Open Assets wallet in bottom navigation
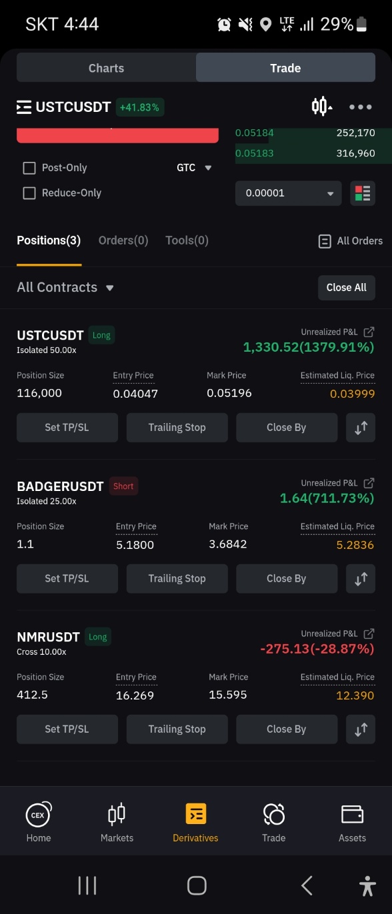Viewport: 392px width, 914px height. 352,823
